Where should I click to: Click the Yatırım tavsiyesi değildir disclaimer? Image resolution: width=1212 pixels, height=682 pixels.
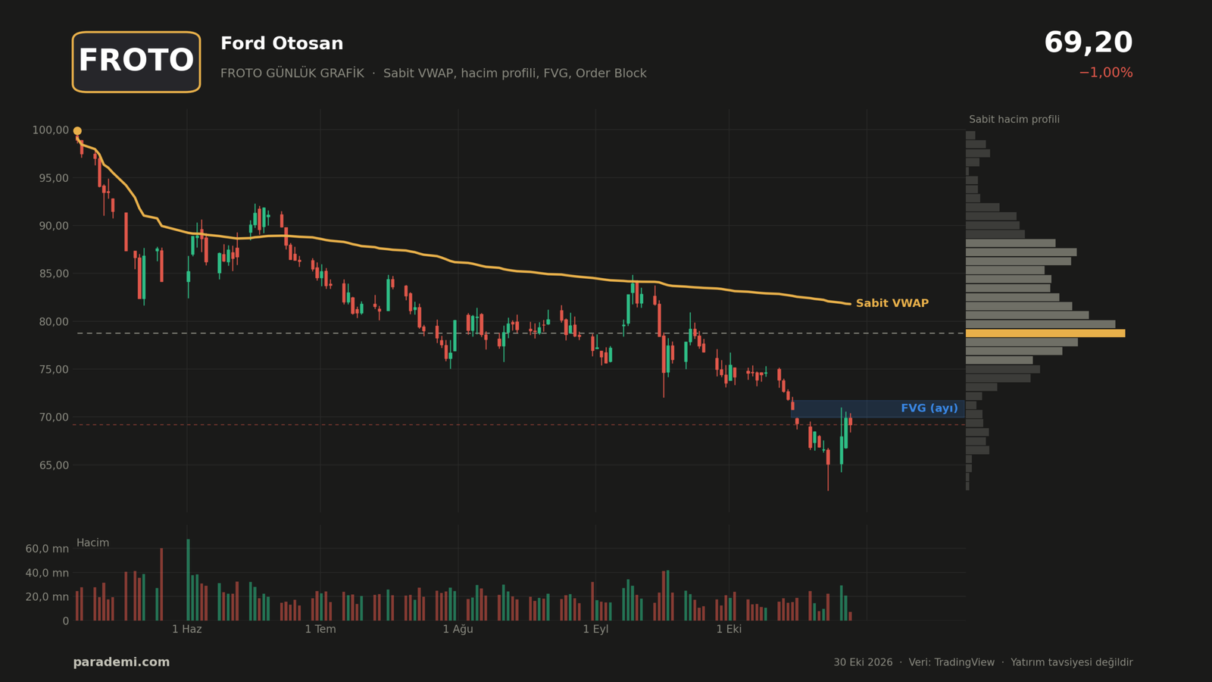[x=1072, y=662]
